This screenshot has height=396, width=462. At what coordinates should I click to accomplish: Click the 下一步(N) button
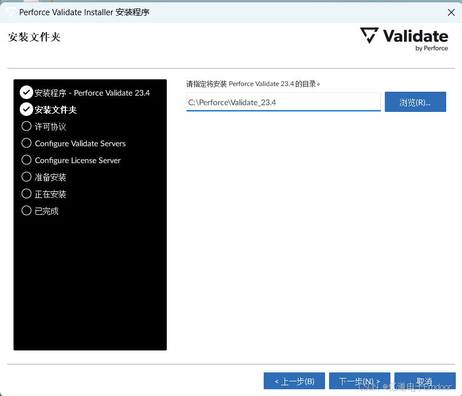point(359,381)
